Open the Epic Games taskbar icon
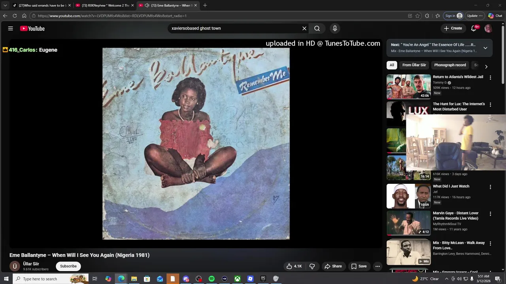506x284 pixels. (x=263, y=279)
